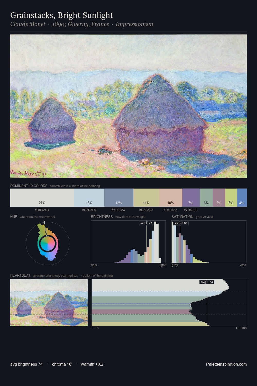Click the vivid saturation axis label
257x386 pixels.
coord(243,265)
